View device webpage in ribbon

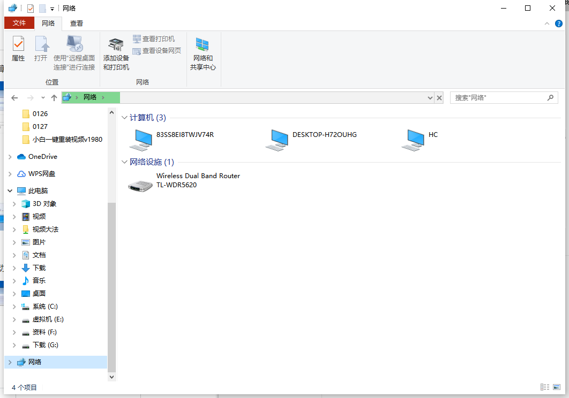[157, 51]
